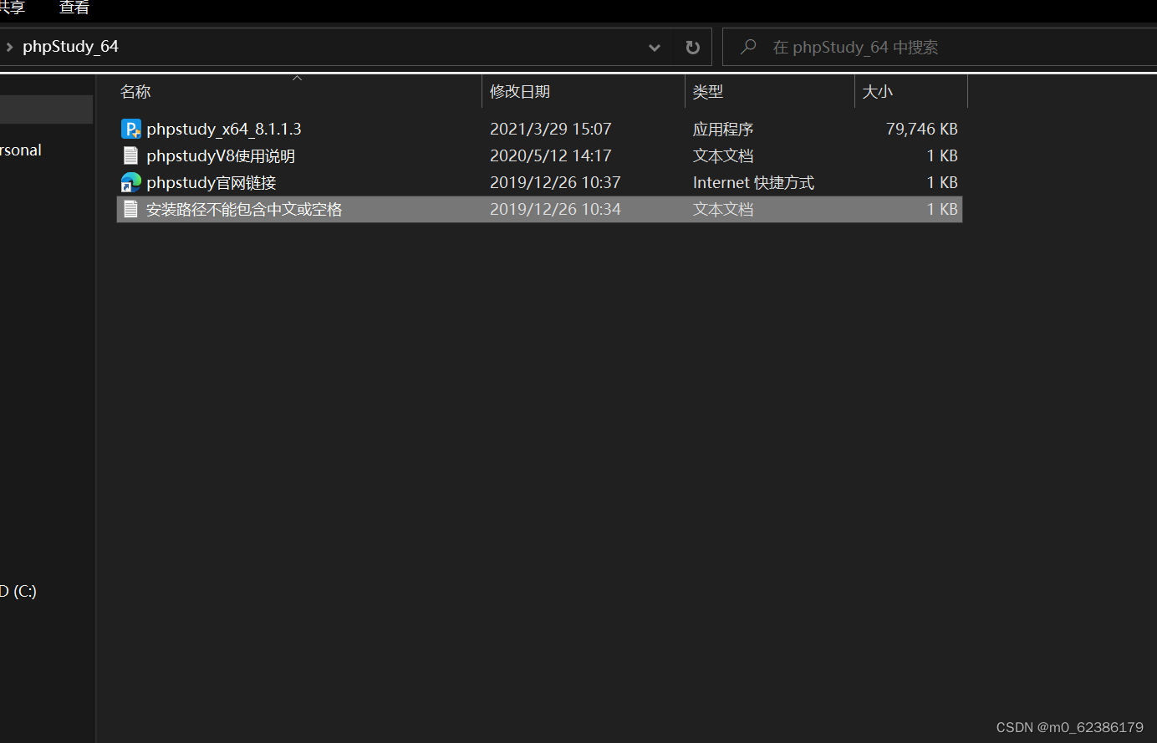Open the address bar history dropdown
Viewport: 1157px width, 743px height.
click(x=655, y=48)
